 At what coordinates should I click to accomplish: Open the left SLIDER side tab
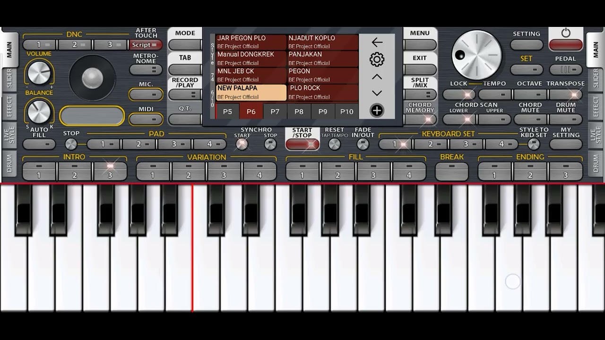point(9,79)
